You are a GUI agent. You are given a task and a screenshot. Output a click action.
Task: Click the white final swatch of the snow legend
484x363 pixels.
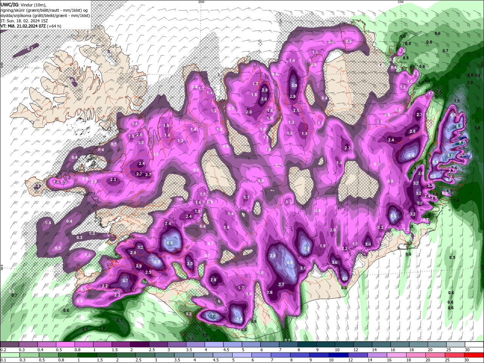[x=474, y=344]
